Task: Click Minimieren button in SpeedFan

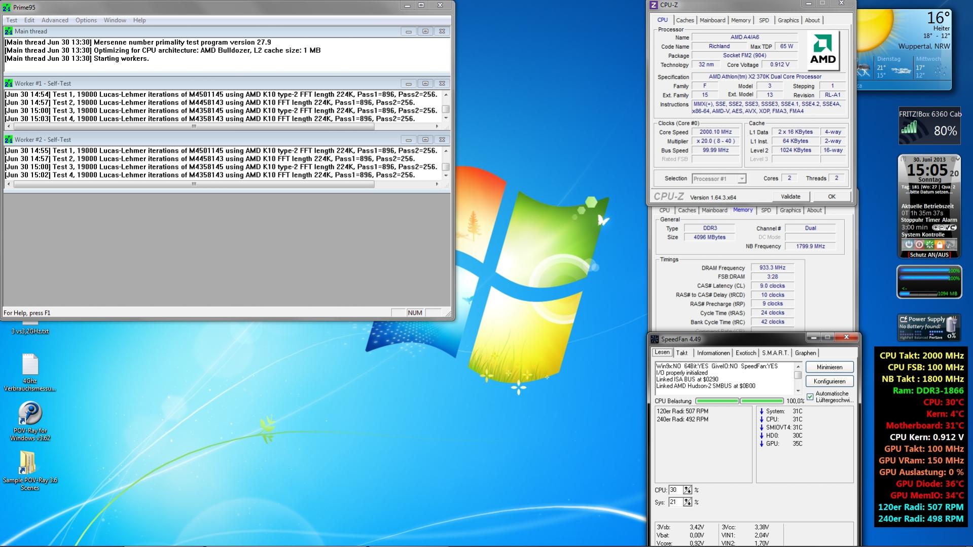Action: pos(830,368)
